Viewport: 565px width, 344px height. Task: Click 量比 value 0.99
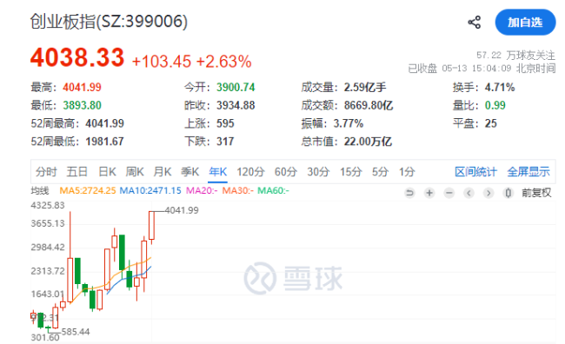pyautogui.click(x=495, y=105)
